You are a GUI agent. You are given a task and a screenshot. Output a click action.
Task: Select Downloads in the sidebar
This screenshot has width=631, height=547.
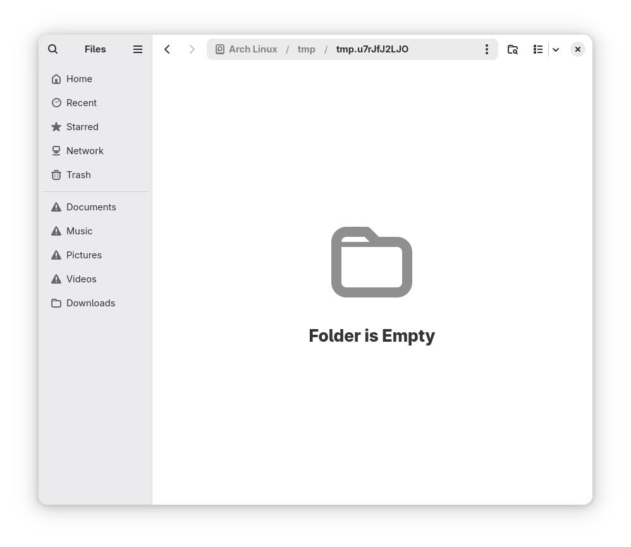click(x=95, y=303)
